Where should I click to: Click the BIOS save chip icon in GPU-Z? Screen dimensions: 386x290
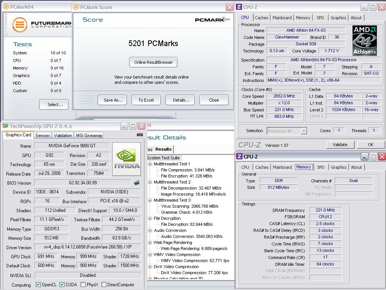[137, 183]
